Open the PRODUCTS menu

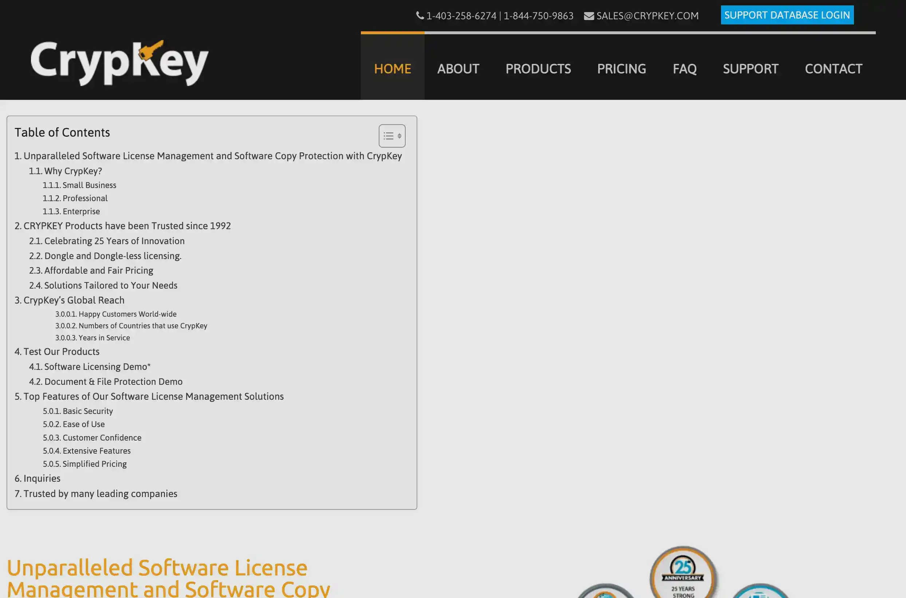538,69
